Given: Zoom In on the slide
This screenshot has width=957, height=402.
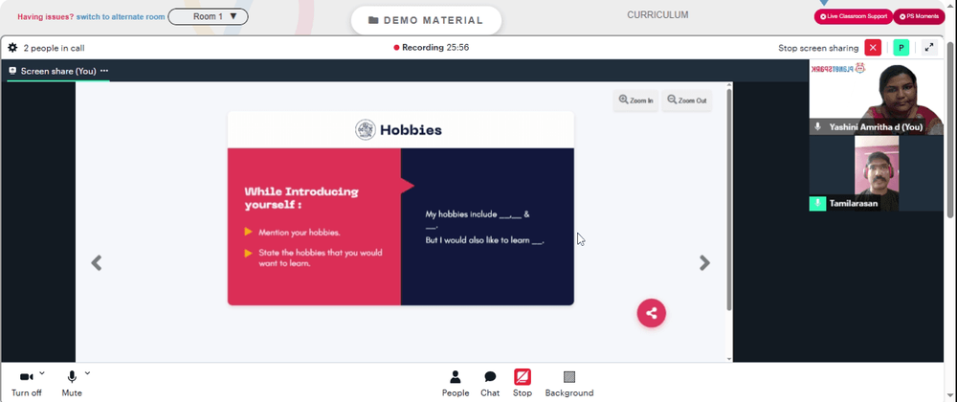Looking at the screenshot, I should pos(635,100).
